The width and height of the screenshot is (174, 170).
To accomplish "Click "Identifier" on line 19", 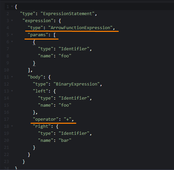I will tap(74, 133).
